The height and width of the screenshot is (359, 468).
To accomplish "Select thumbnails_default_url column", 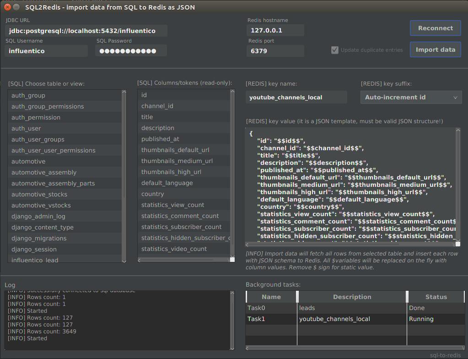I will pos(184,150).
